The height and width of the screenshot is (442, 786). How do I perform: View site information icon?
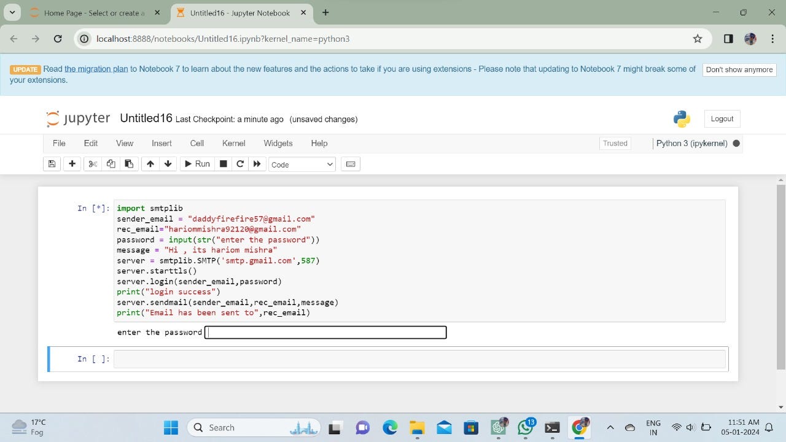pyautogui.click(x=85, y=39)
